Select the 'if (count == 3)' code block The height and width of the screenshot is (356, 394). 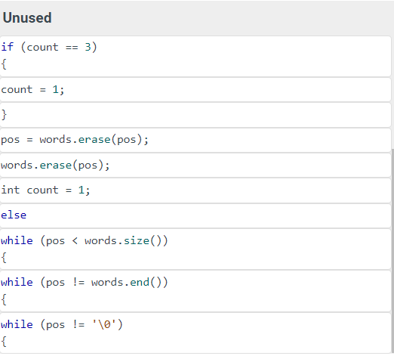[195, 57]
